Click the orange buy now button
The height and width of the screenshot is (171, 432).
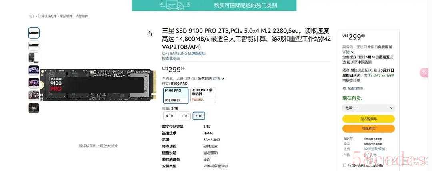click(x=368, y=129)
